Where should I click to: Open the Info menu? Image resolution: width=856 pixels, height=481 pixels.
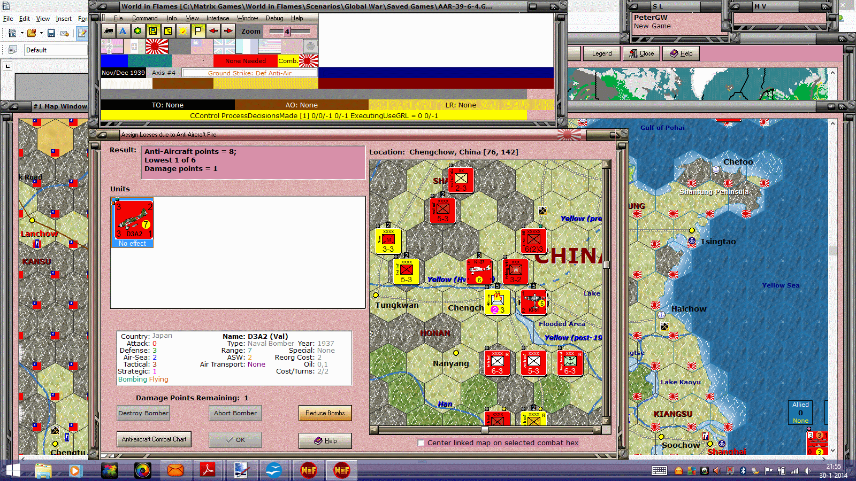point(172,18)
